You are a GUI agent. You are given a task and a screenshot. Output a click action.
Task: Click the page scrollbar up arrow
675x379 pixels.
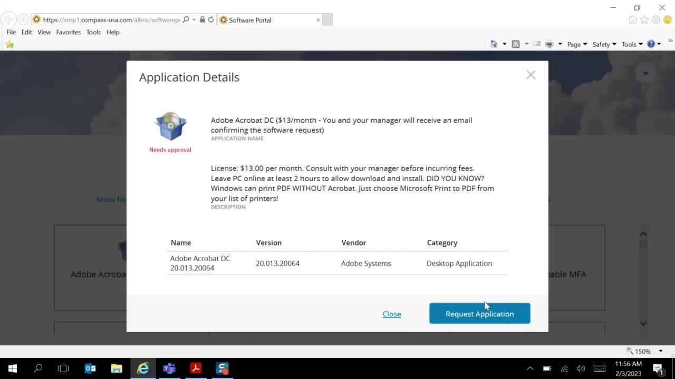[x=643, y=234]
